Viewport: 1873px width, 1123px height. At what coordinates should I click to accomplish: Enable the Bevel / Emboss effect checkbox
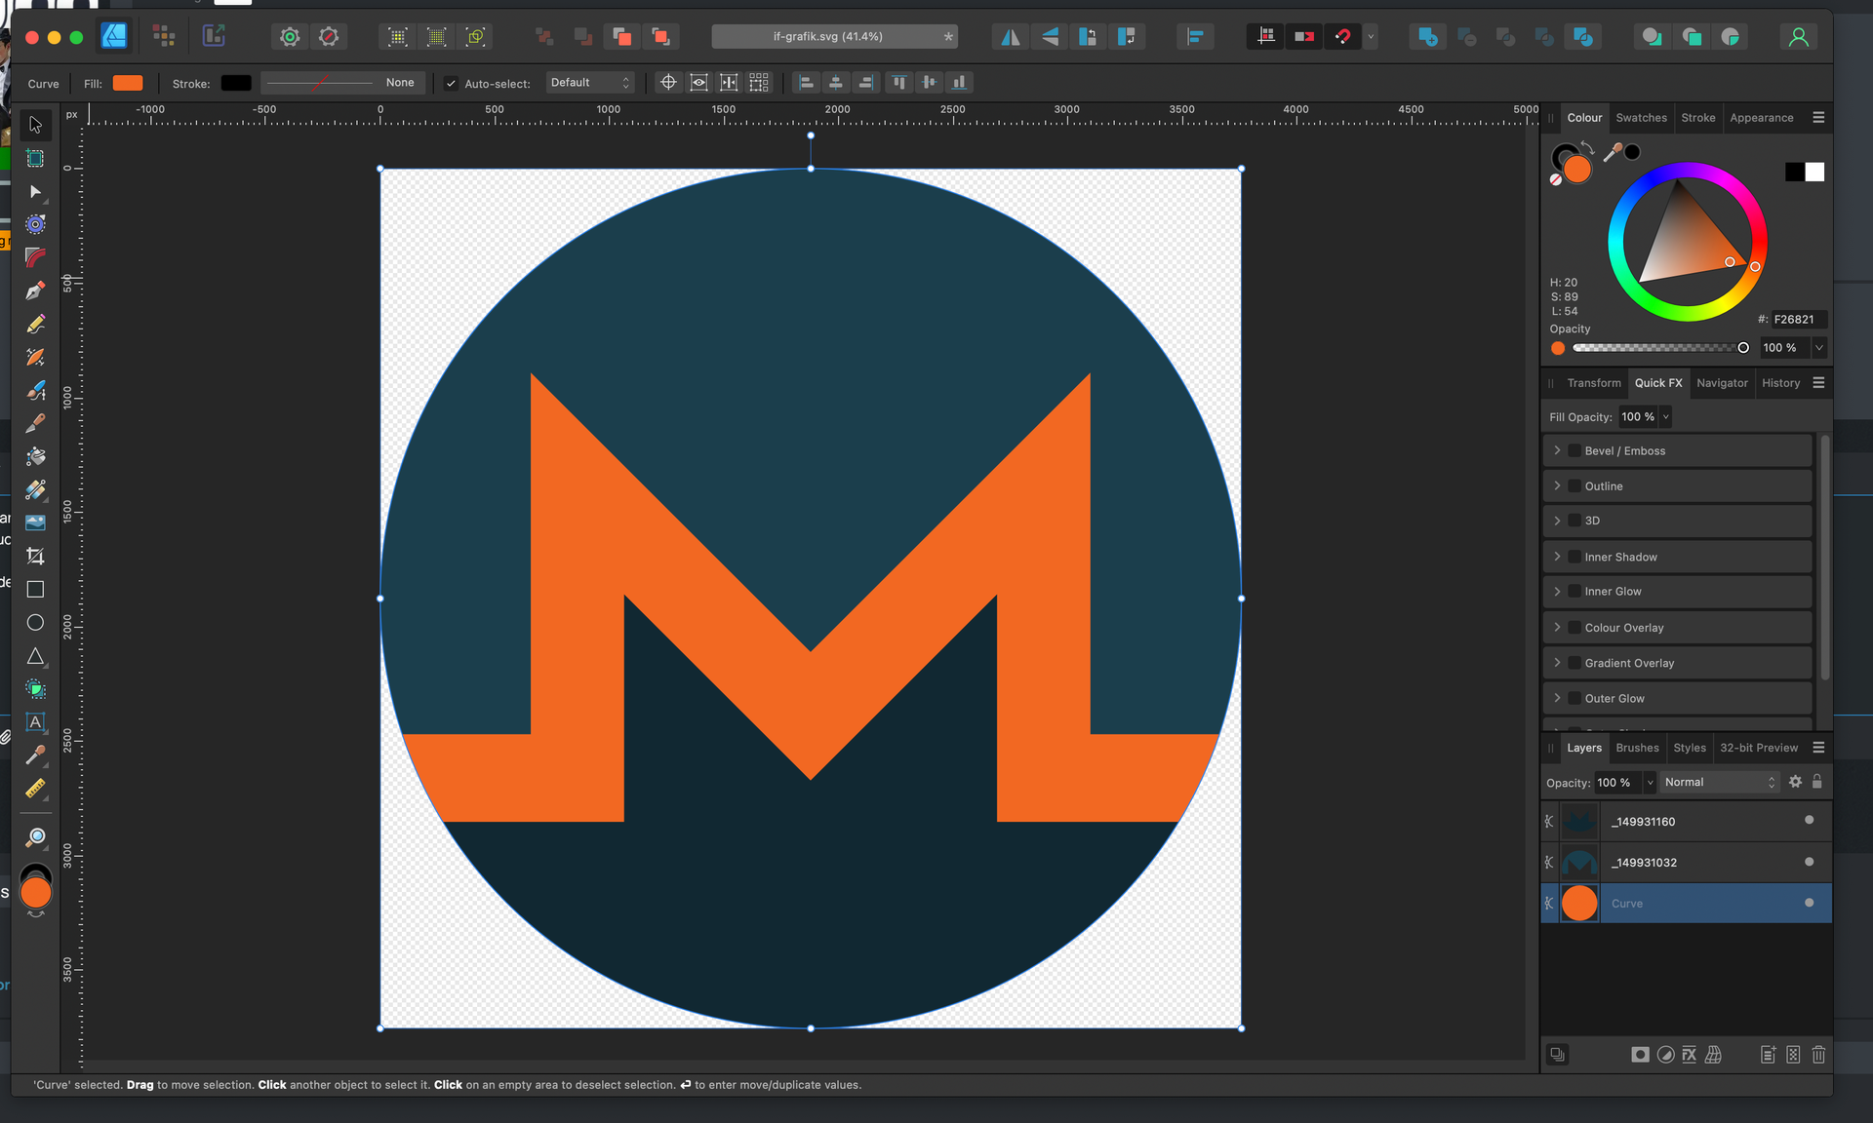click(x=1574, y=450)
